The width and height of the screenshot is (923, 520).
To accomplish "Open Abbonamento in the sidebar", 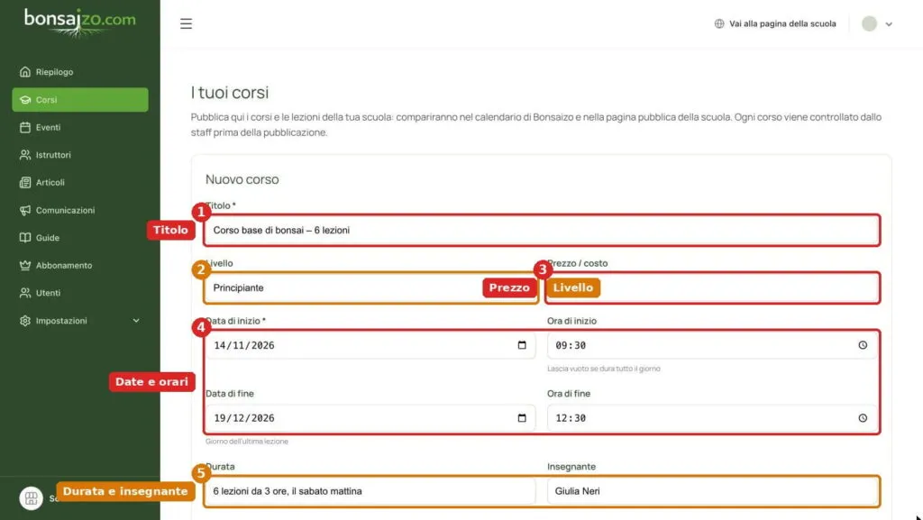I will [80, 265].
